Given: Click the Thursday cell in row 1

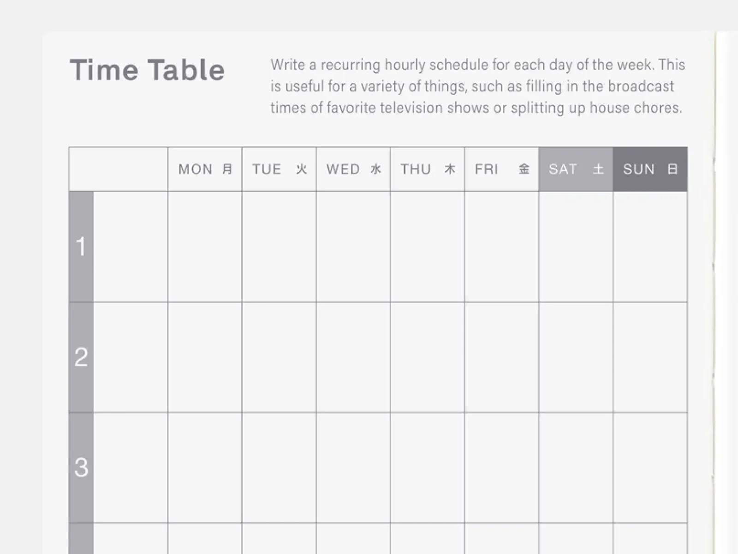Looking at the screenshot, I should point(428,247).
